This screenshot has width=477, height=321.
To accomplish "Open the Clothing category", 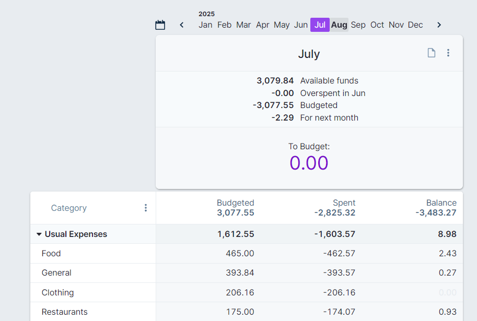I will click(57, 292).
